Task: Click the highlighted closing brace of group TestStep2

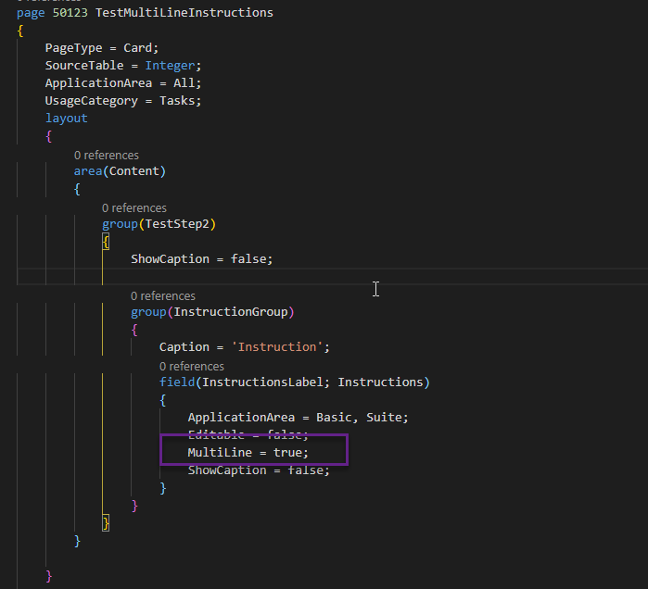Action: (107, 523)
